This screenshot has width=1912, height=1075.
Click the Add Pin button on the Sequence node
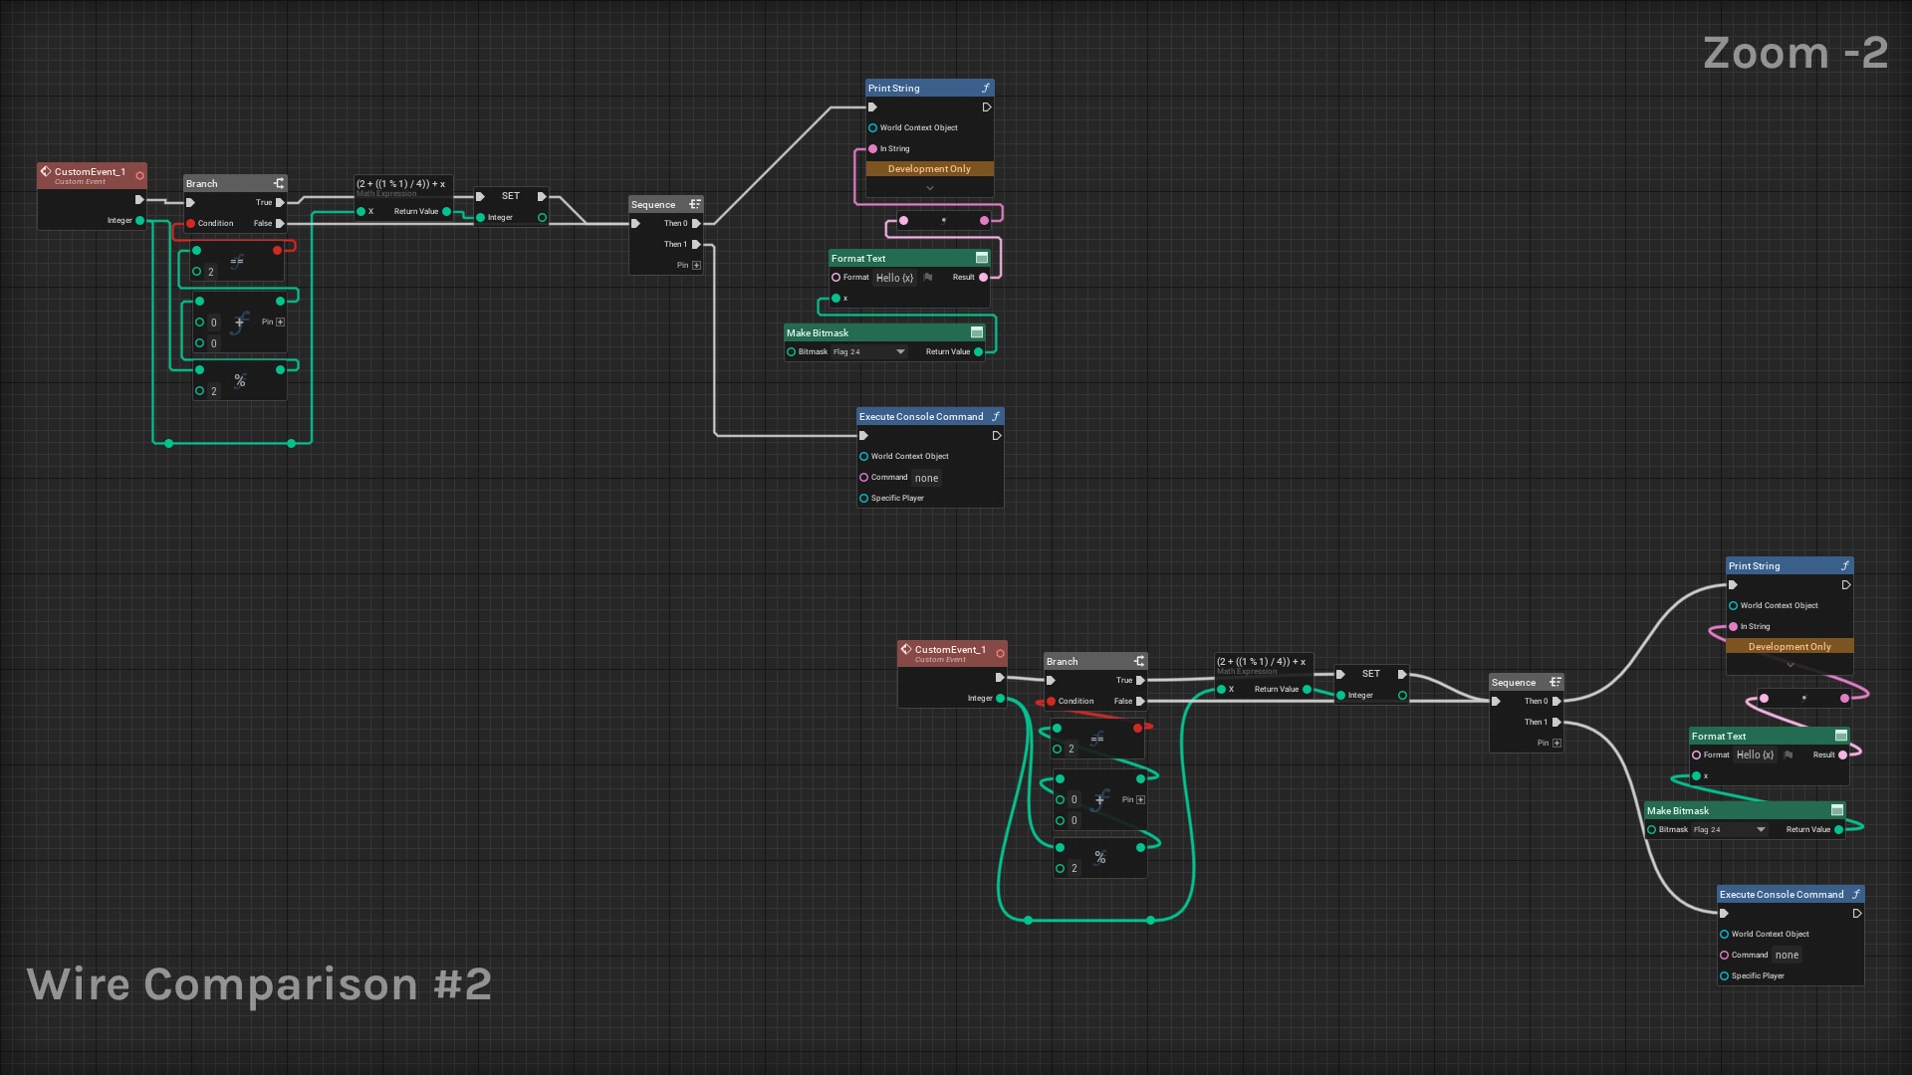(x=696, y=265)
